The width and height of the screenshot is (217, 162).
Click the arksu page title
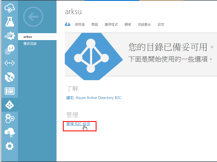pyautogui.click(x=73, y=12)
